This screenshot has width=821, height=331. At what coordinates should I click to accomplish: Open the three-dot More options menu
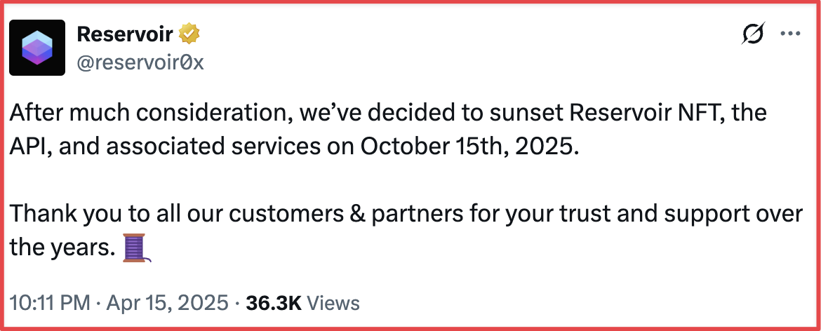(x=790, y=34)
